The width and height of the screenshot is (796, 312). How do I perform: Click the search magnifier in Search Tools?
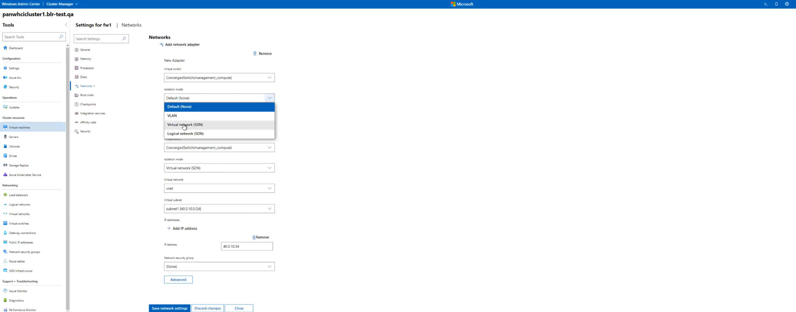click(61, 37)
